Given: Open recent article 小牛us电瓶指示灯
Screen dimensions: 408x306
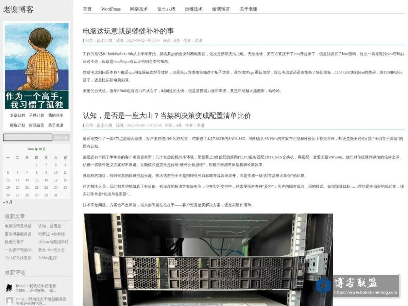Looking at the screenshot, I should pyautogui.click(x=53, y=242).
